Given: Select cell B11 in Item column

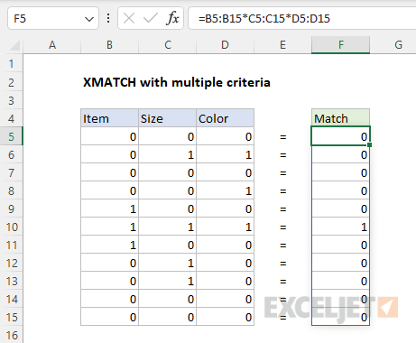Looking at the screenshot, I should coord(109,245).
